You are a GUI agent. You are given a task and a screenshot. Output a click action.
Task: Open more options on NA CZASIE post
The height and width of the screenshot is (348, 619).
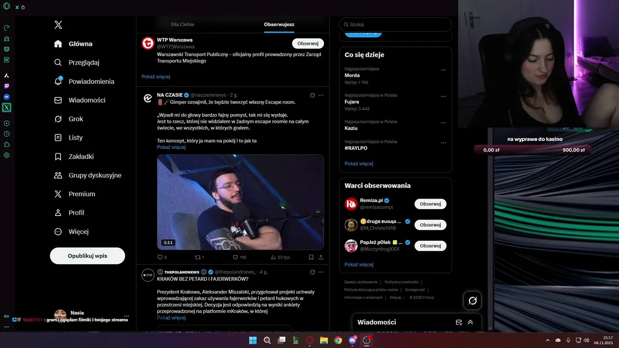(x=321, y=95)
